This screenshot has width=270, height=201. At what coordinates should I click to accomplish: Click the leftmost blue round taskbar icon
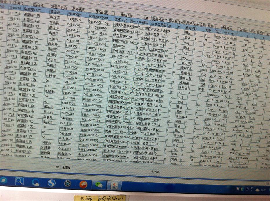coord(3,181)
